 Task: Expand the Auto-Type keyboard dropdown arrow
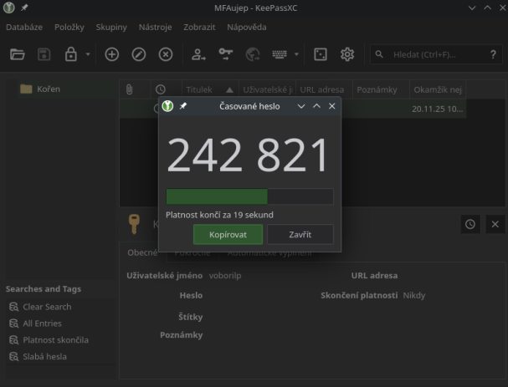point(296,54)
